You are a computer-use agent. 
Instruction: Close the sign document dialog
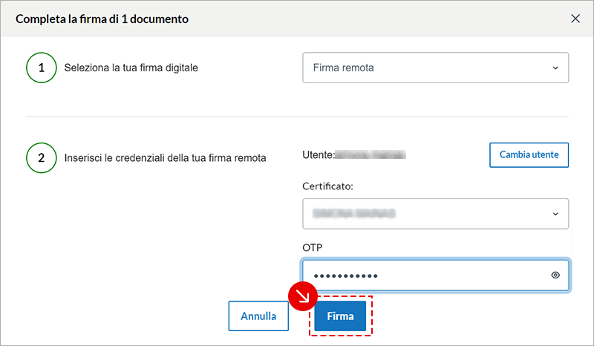(575, 19)
